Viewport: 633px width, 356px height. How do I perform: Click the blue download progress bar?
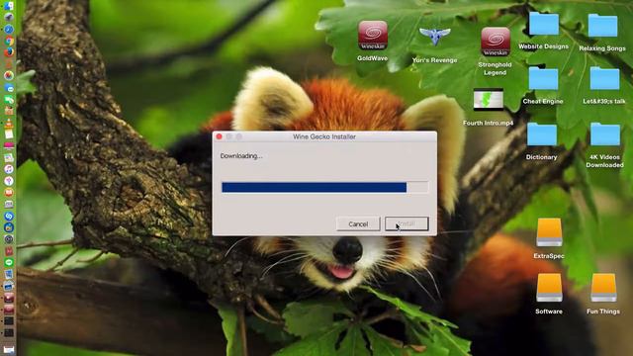[325, 187]
